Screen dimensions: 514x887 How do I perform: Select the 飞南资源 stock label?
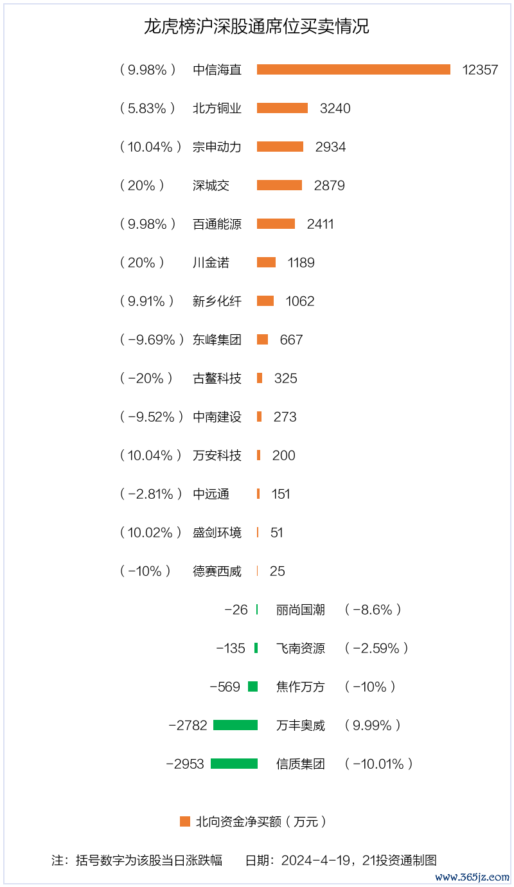tap(301, 648)
